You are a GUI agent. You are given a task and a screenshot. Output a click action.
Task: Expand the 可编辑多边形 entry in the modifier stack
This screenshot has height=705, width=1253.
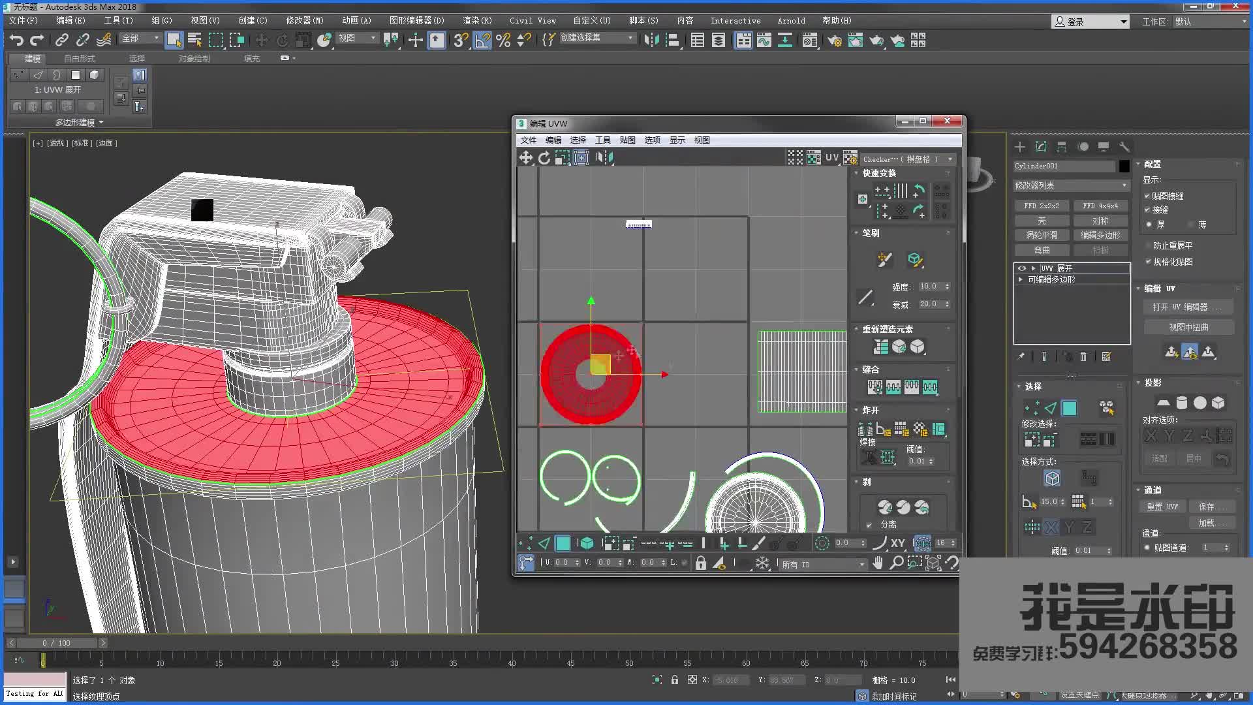click(x=1021, y=279)
